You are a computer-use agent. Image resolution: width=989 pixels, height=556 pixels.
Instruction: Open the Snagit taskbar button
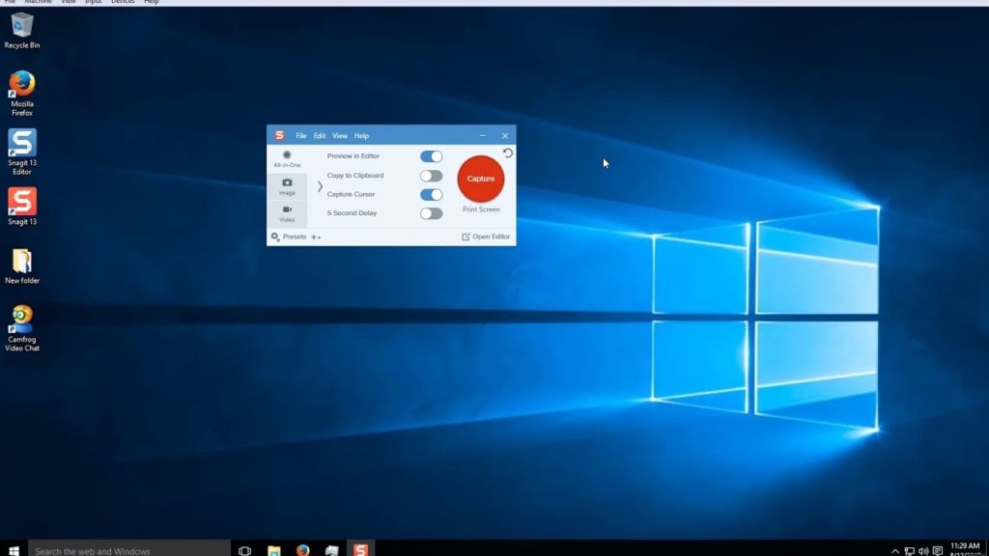coord(361,550)
